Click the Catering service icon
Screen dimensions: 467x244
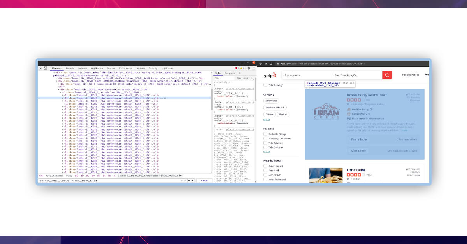(x=349, y=114)
